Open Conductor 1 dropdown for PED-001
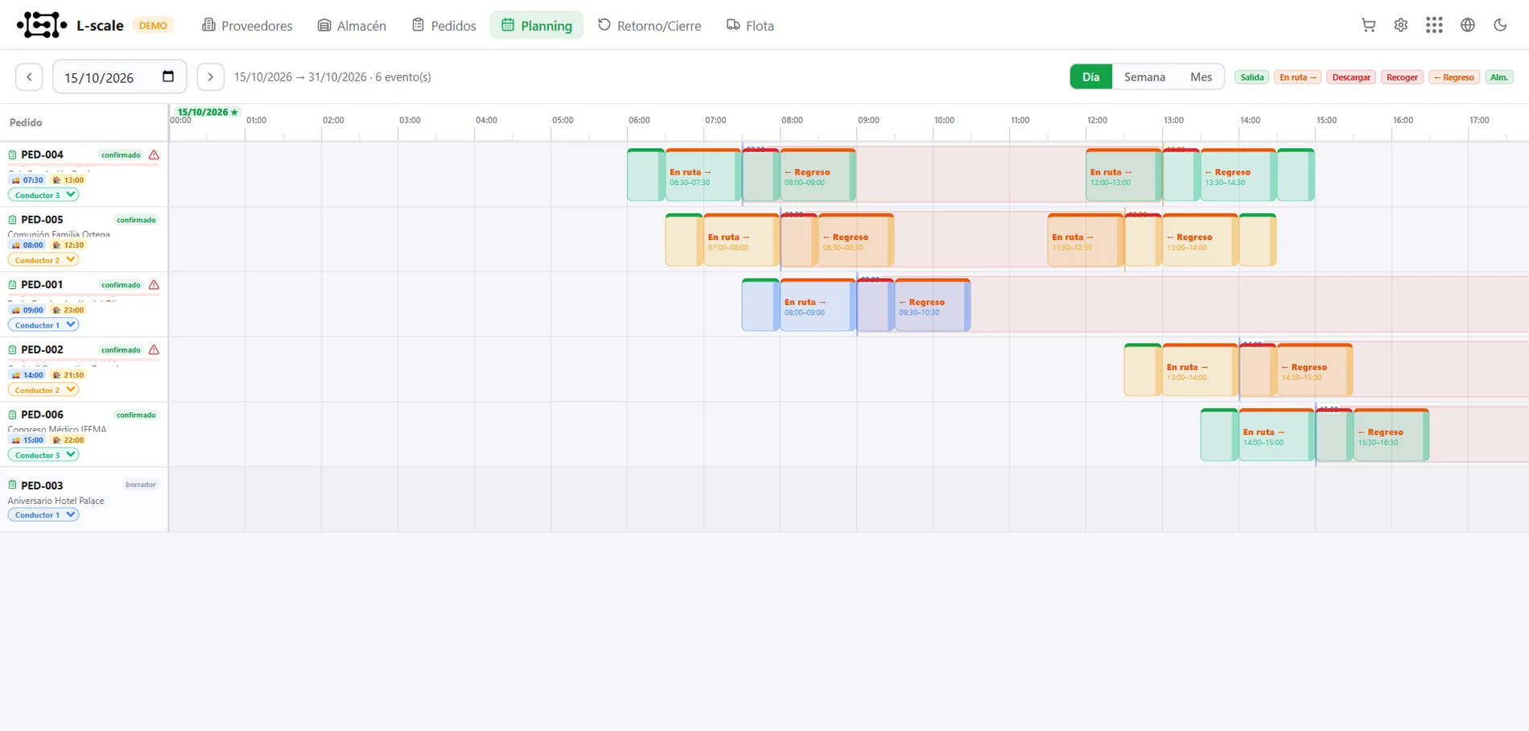The image size is (1529, 731). coord(43,325)
